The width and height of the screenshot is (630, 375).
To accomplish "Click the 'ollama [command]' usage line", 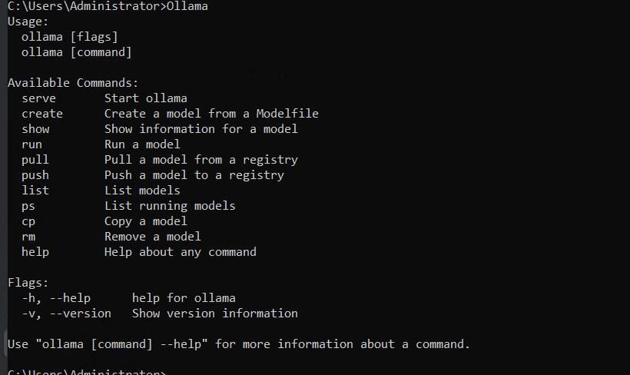I will pos(76,52).
